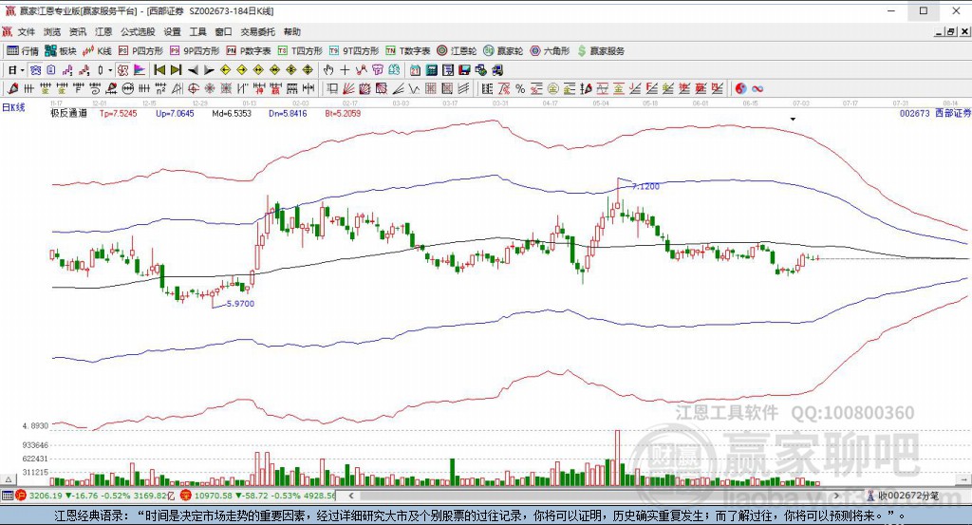Open the 六角形 hexagon tool
Image resolution: width=972 pixels, height=525 pixels.
550,51
